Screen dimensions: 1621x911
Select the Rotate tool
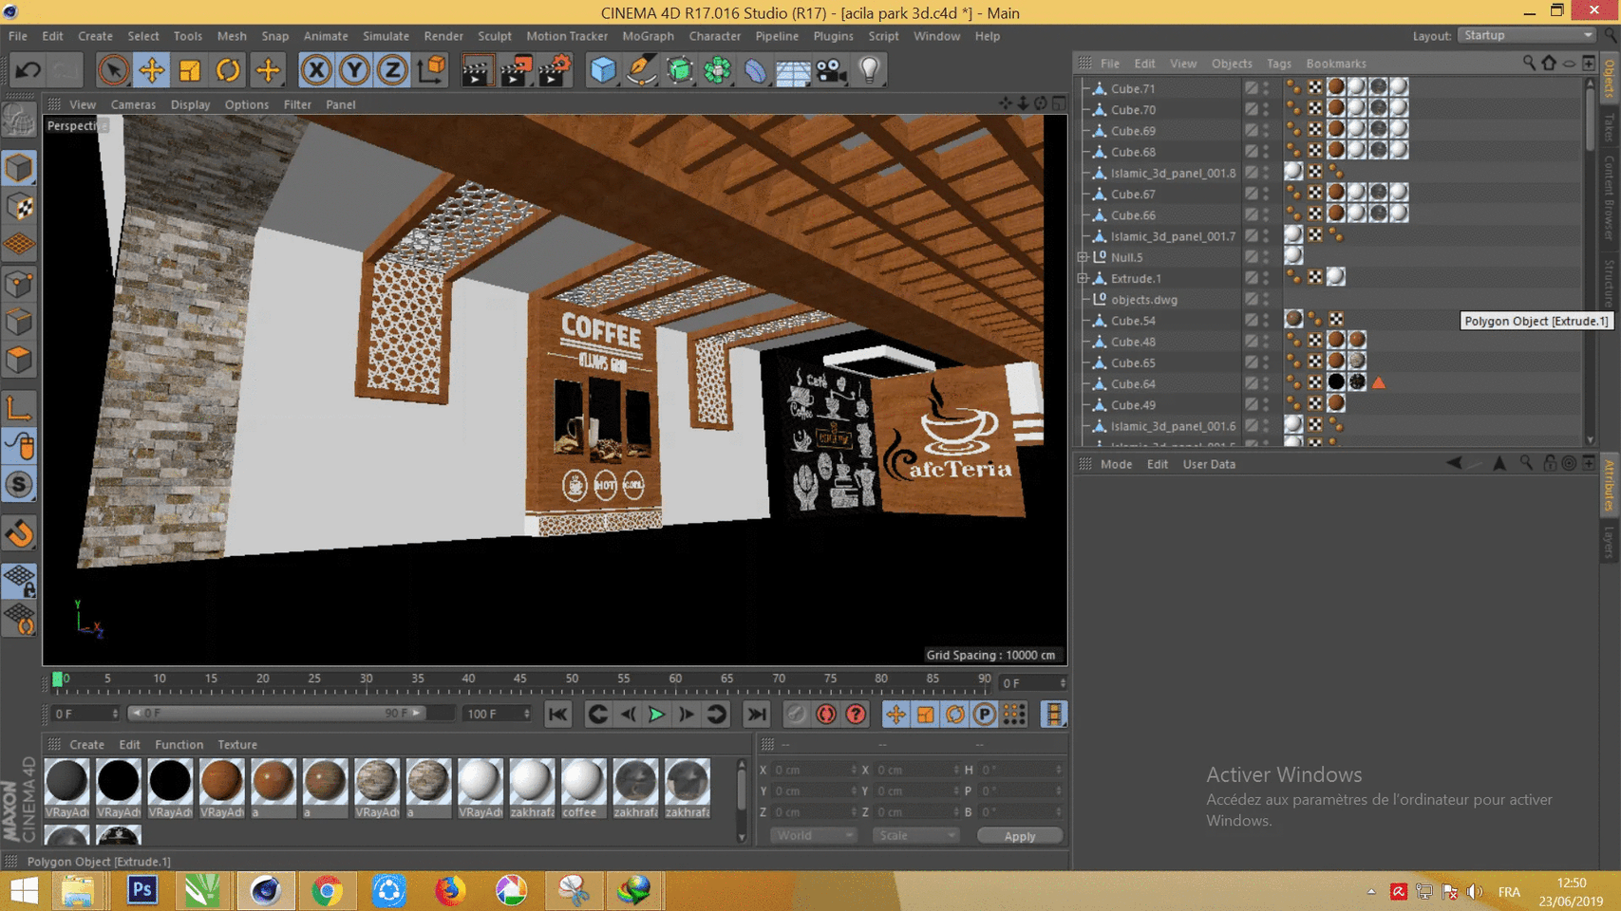coord(228,70)
